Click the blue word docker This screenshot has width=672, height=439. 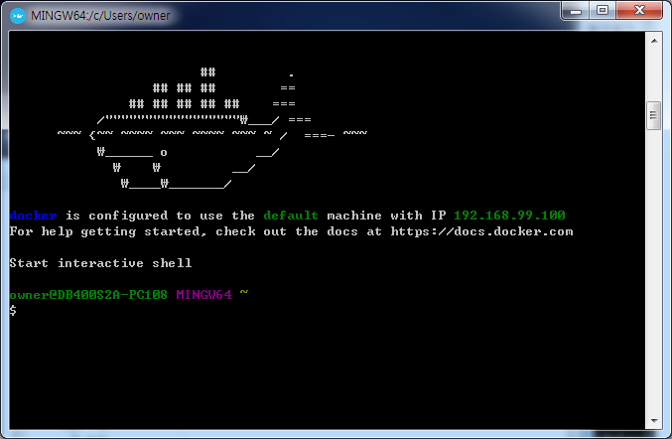33,216
